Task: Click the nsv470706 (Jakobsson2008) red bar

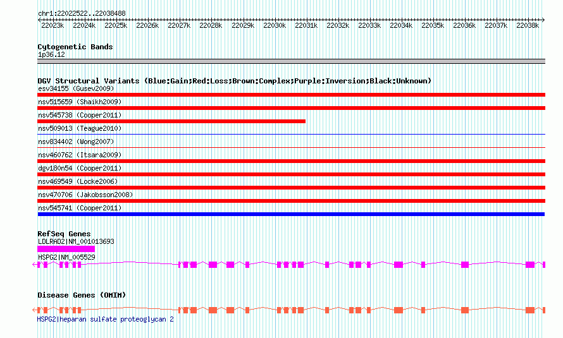Action: 291,201
